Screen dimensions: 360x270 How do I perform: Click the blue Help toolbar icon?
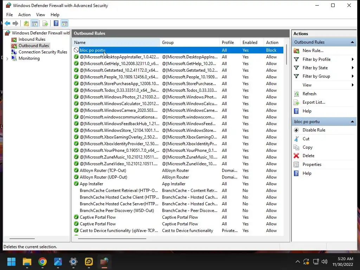[56, 23]
